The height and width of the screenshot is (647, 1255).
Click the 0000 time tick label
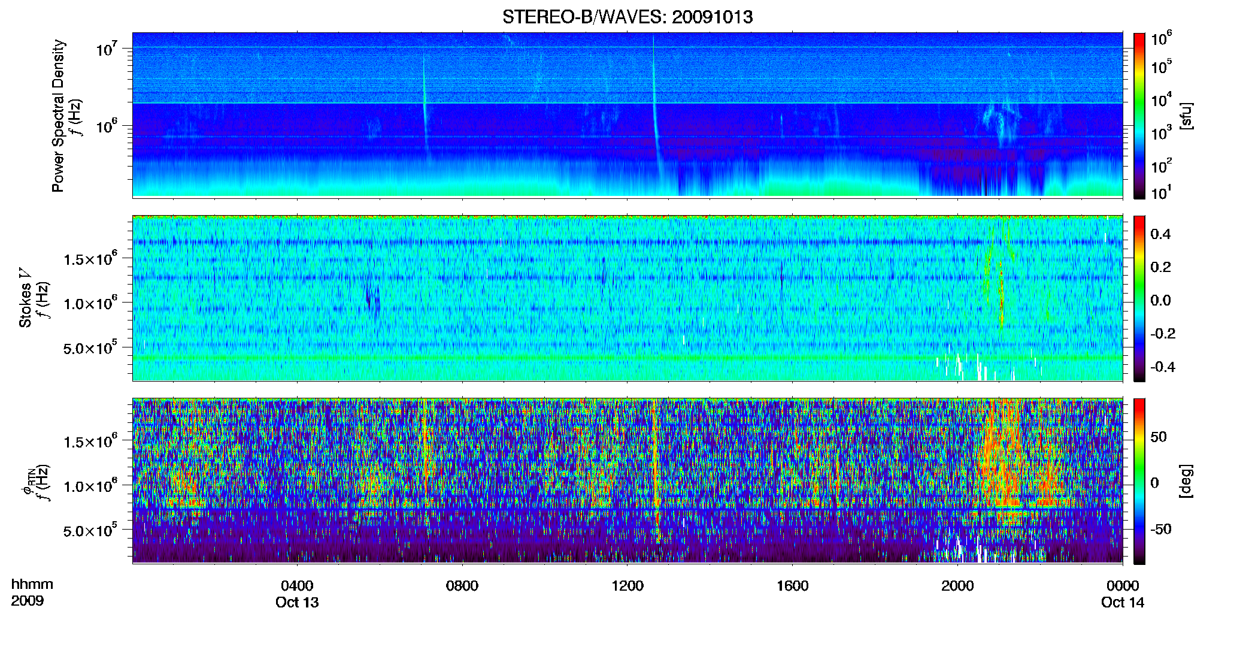click(x=1123, y=586)
